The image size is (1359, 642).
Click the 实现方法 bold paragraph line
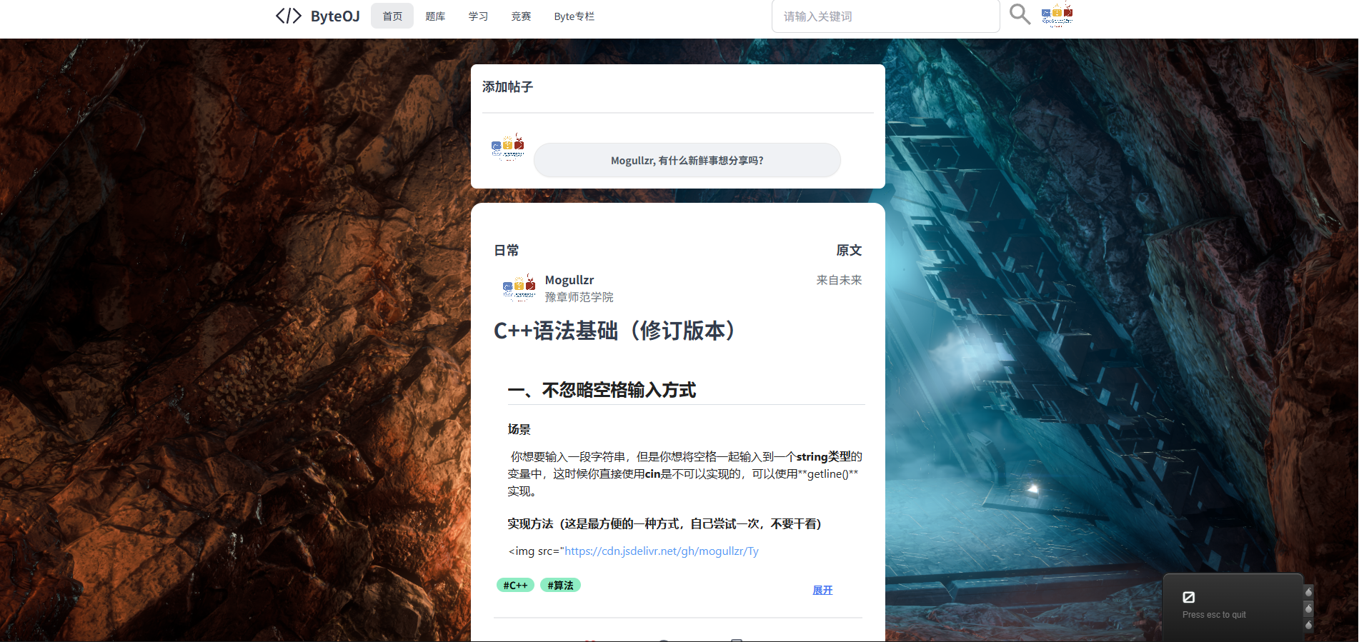(664, 523)
